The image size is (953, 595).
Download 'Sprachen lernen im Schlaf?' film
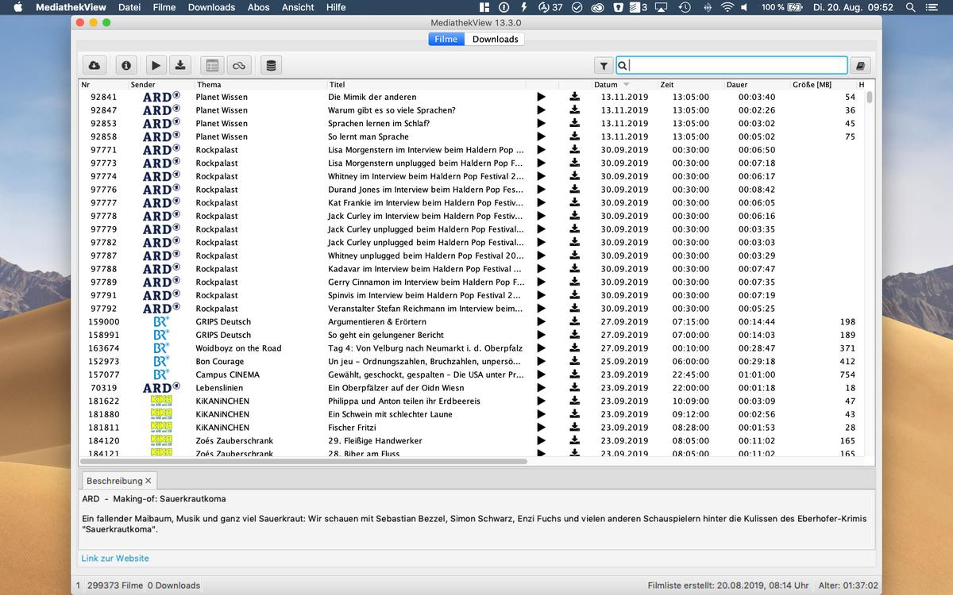(575, 123)
